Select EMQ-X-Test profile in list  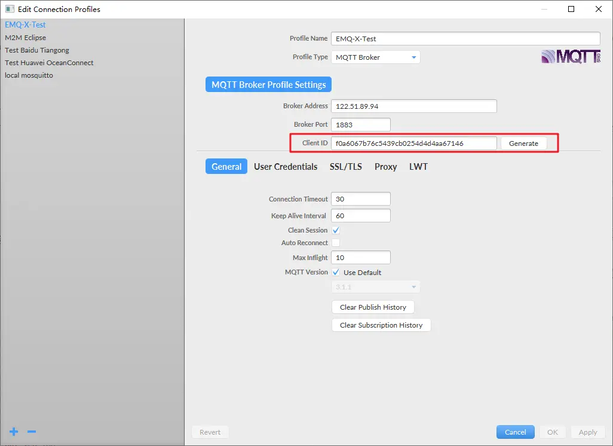(x=92, y=25)
